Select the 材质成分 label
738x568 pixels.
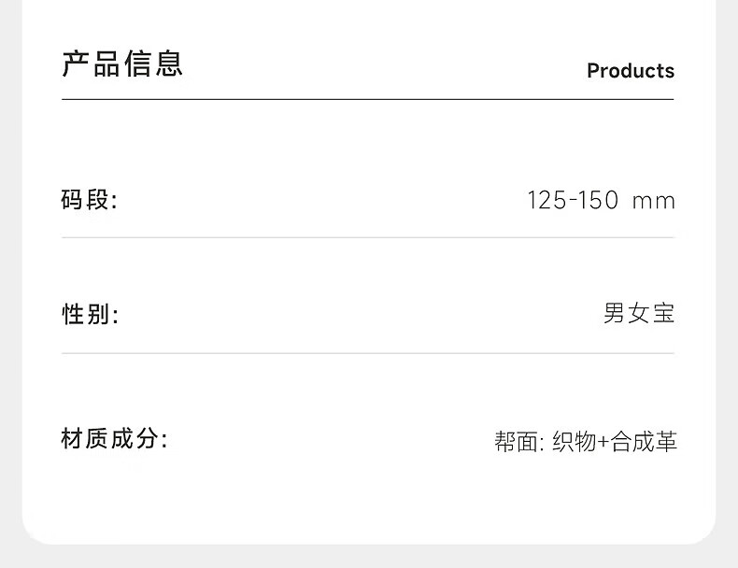[x=114, y=439]
